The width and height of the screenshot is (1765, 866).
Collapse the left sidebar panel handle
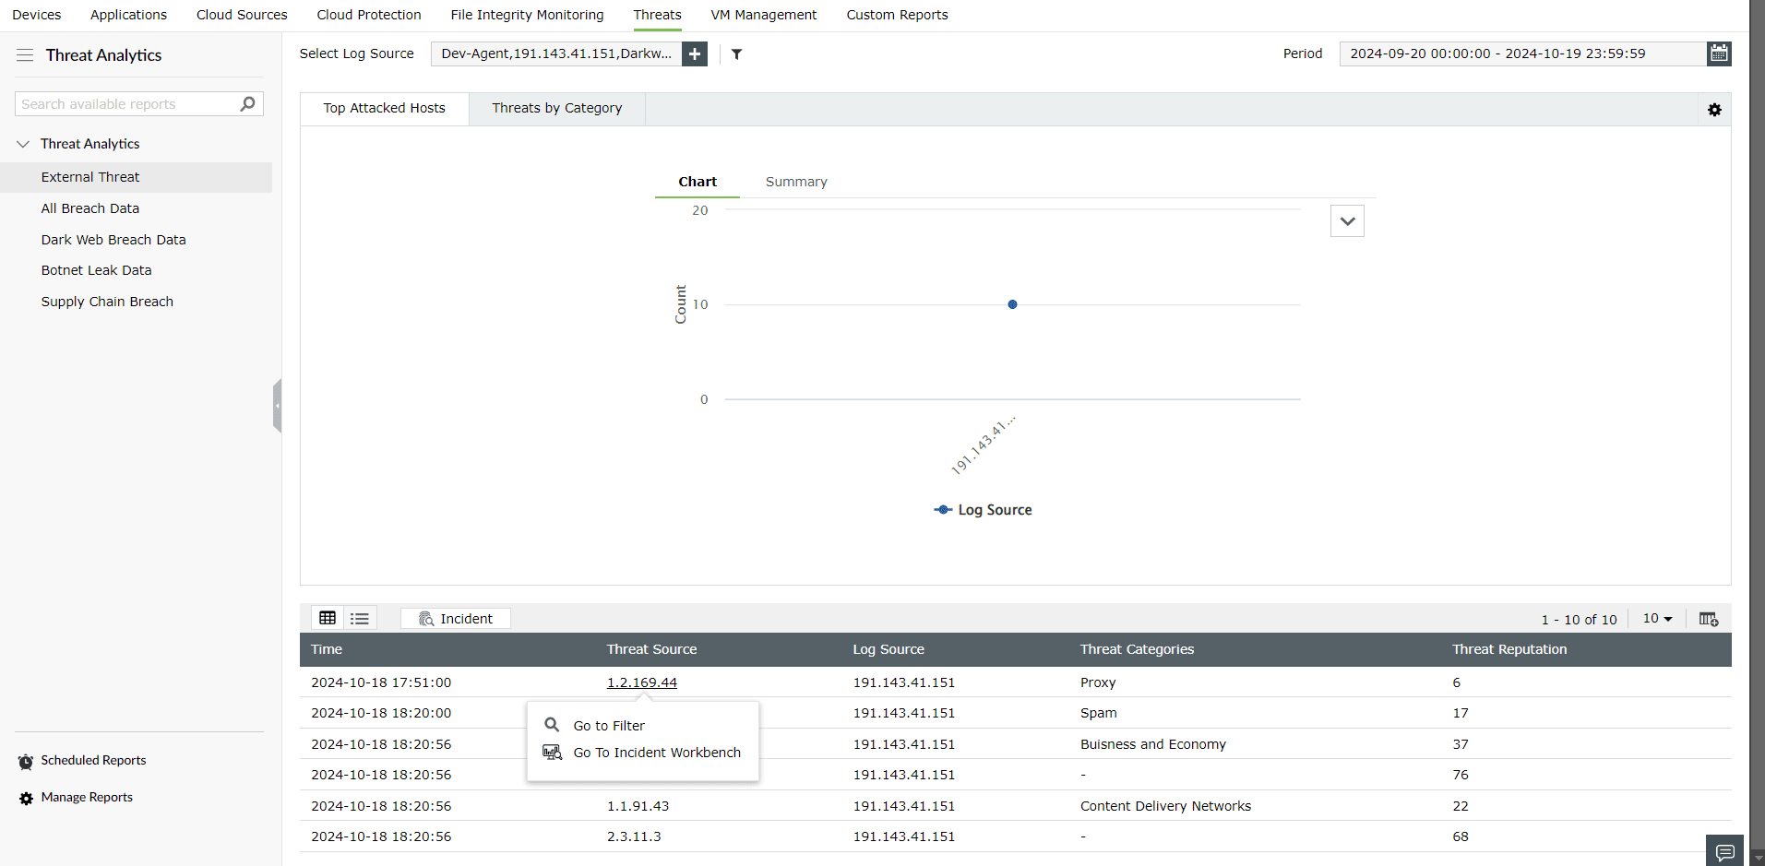tap(277, 406)
